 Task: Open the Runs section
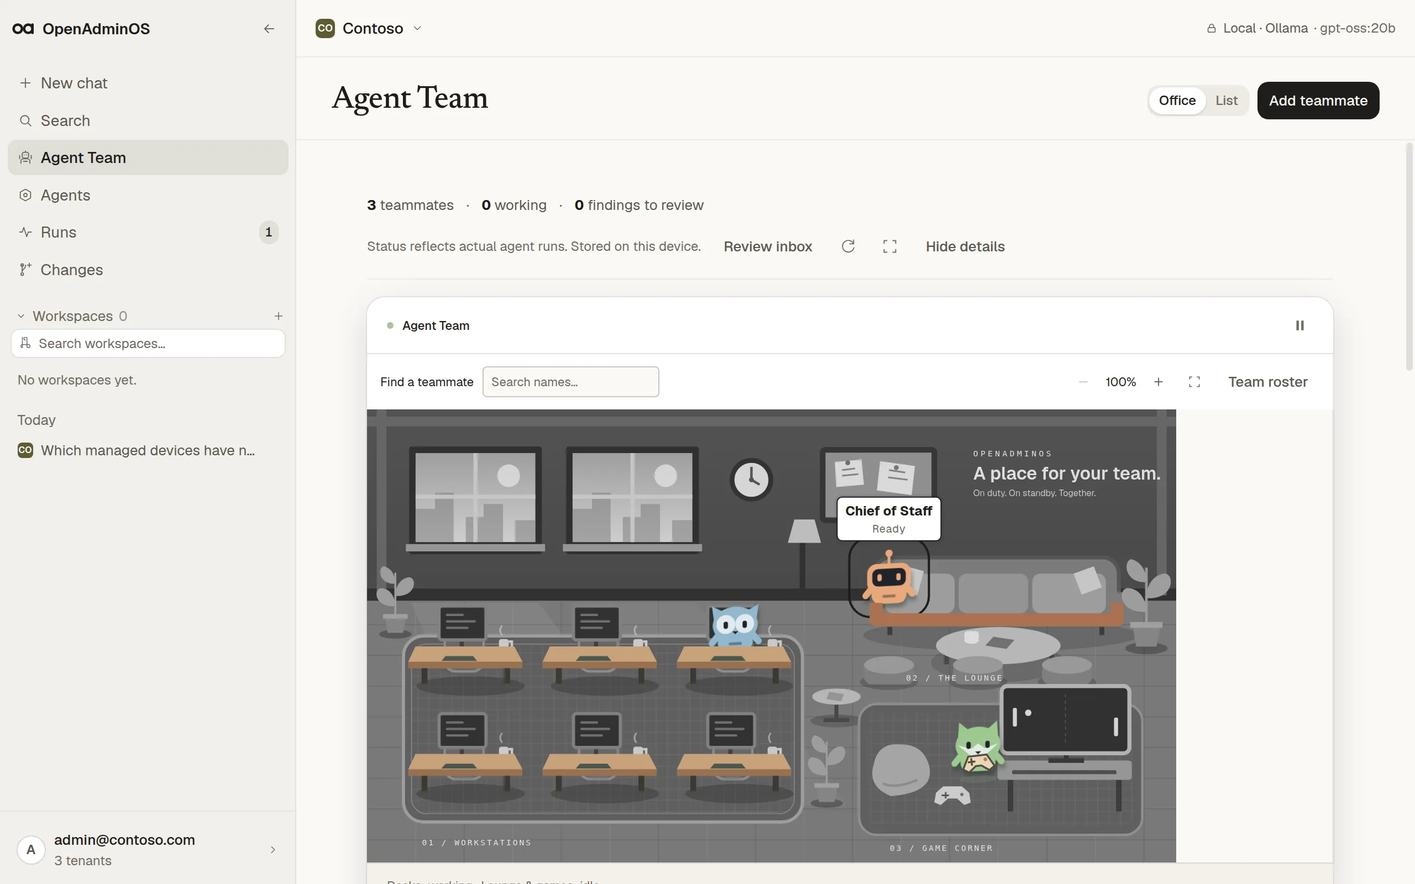148,232
